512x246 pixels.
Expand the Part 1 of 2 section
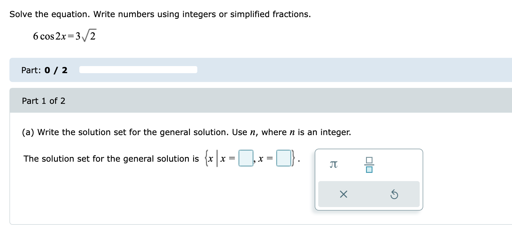(x=44, y=101)
